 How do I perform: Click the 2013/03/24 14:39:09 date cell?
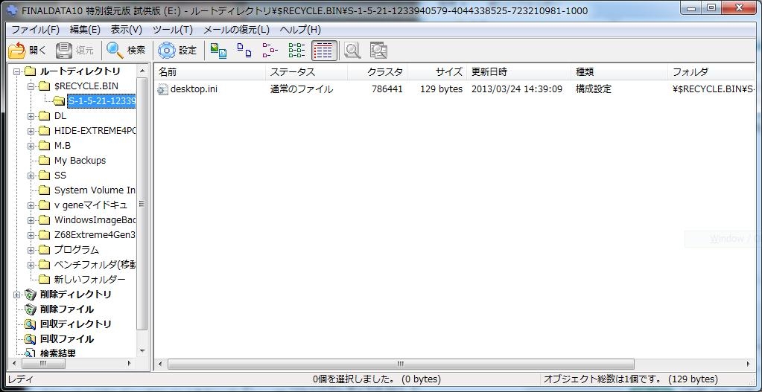point(517,89)
